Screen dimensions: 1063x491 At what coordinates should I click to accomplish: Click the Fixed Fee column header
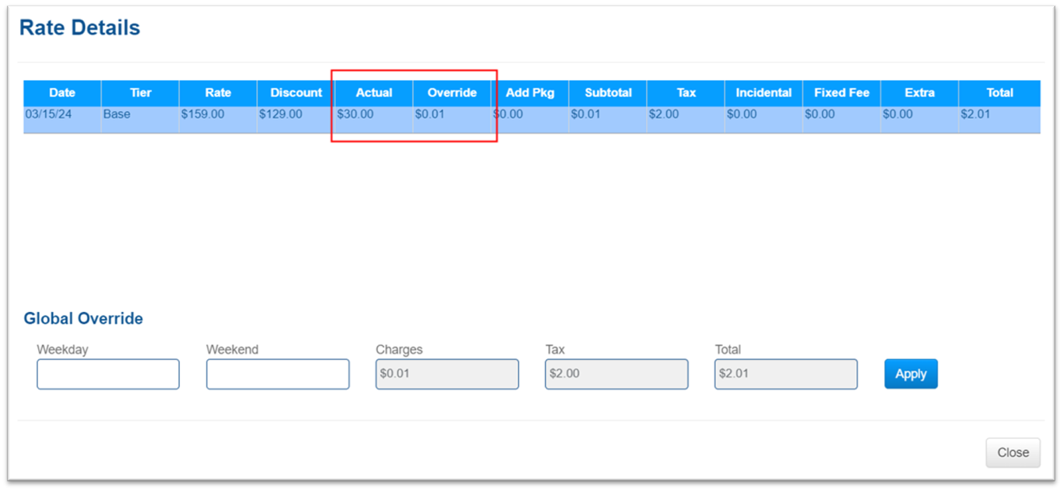click(x=842, y=93)
